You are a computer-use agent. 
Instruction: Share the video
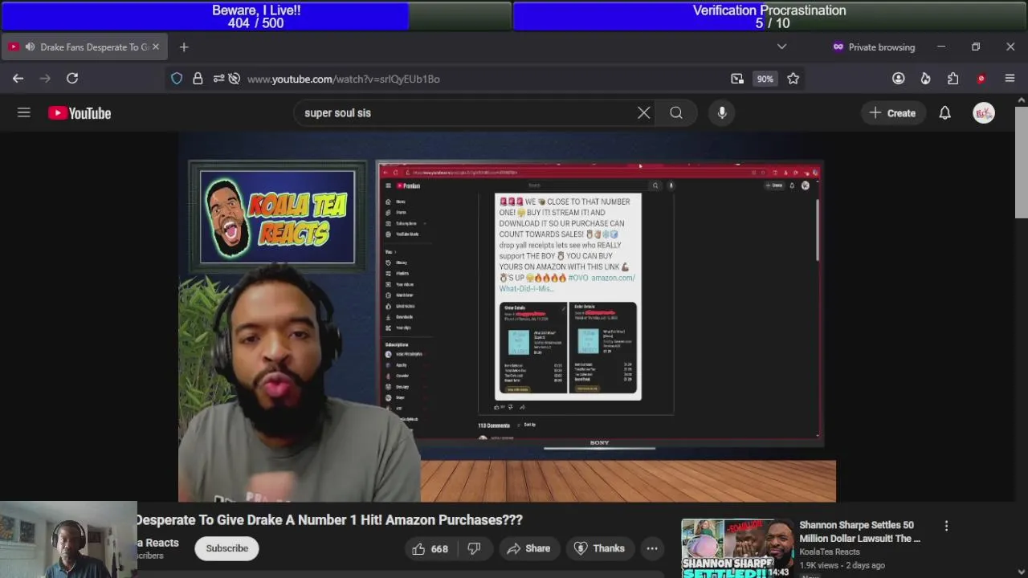528,549
